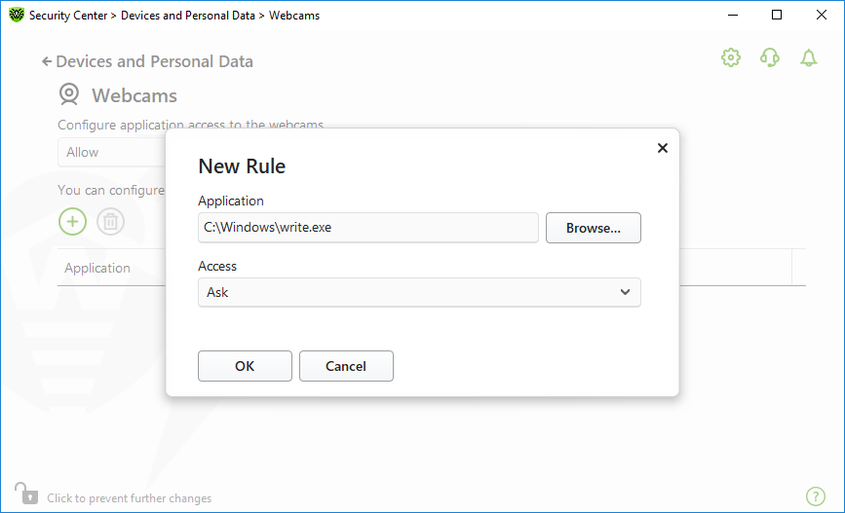
Task: Show notifications via the bell icon
Action: (x=808, y=57)
